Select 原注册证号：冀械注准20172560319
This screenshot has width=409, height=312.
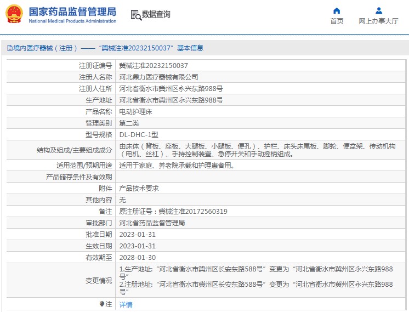click(x=173, y=211)
